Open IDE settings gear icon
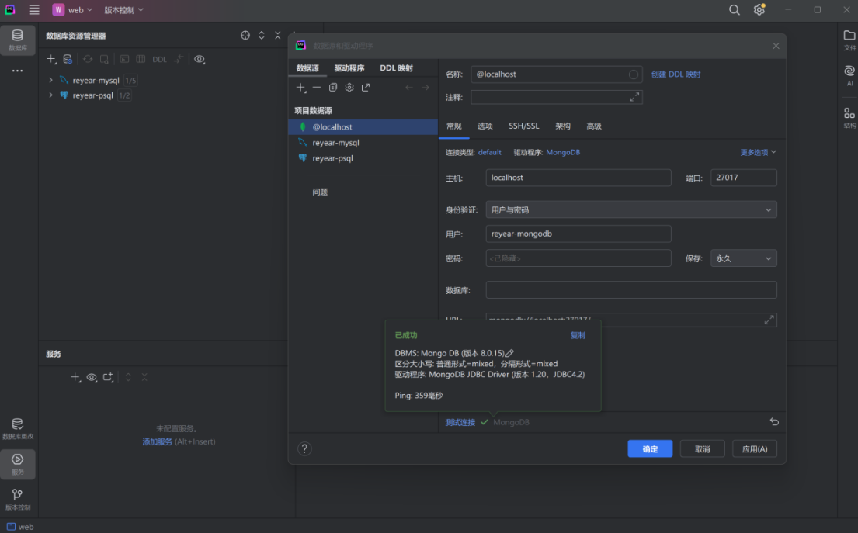Screen dimensions: 858x533 pos(759,10)
